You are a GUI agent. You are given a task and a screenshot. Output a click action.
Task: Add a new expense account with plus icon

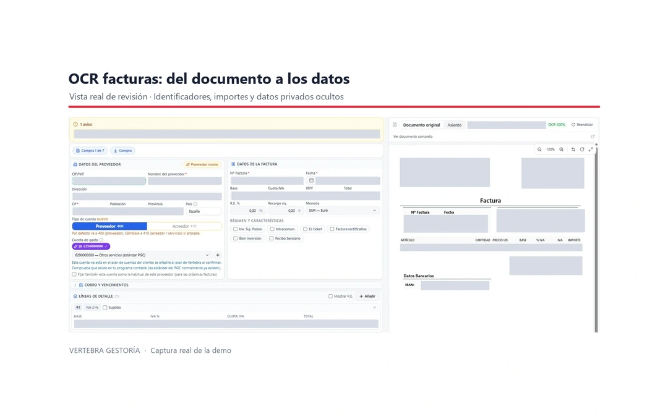[x=218, y=255]
